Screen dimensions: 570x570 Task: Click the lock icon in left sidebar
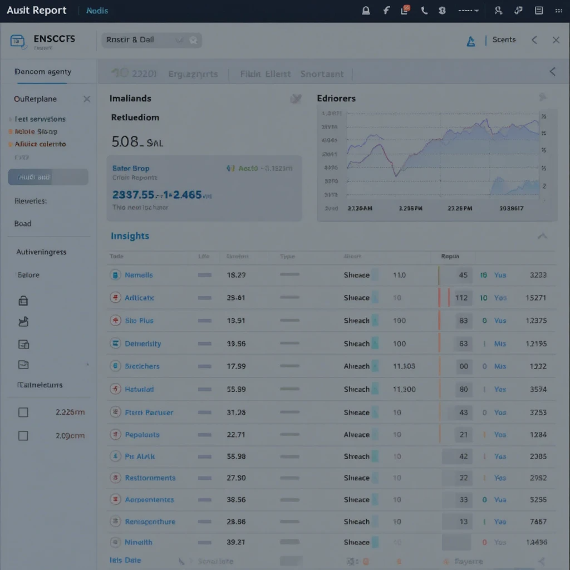pyautogui.click(x=23, y=301)
